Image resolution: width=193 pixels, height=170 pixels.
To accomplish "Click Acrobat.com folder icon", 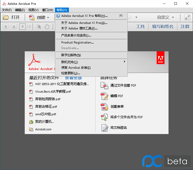I will 31,130.
